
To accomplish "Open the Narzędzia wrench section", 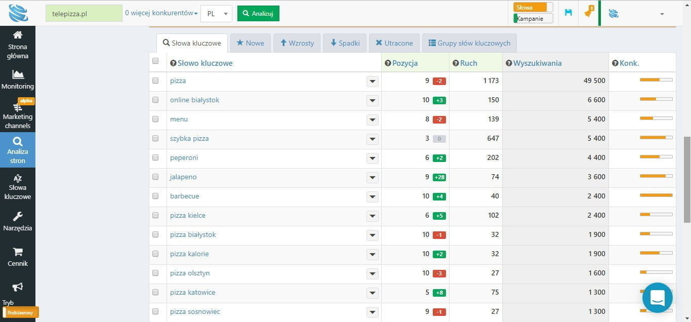I will pyautogui.click(x=18, y=222).
